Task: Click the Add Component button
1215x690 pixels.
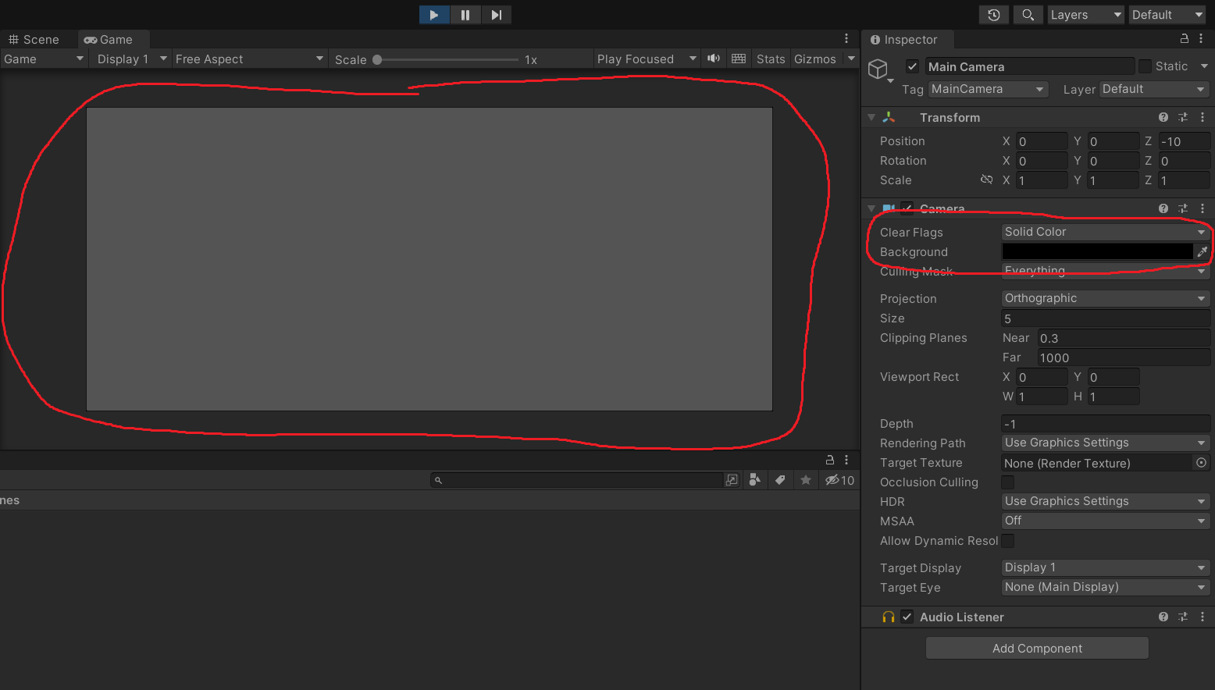Action: pyautogui.click(x=1037, y=648)
